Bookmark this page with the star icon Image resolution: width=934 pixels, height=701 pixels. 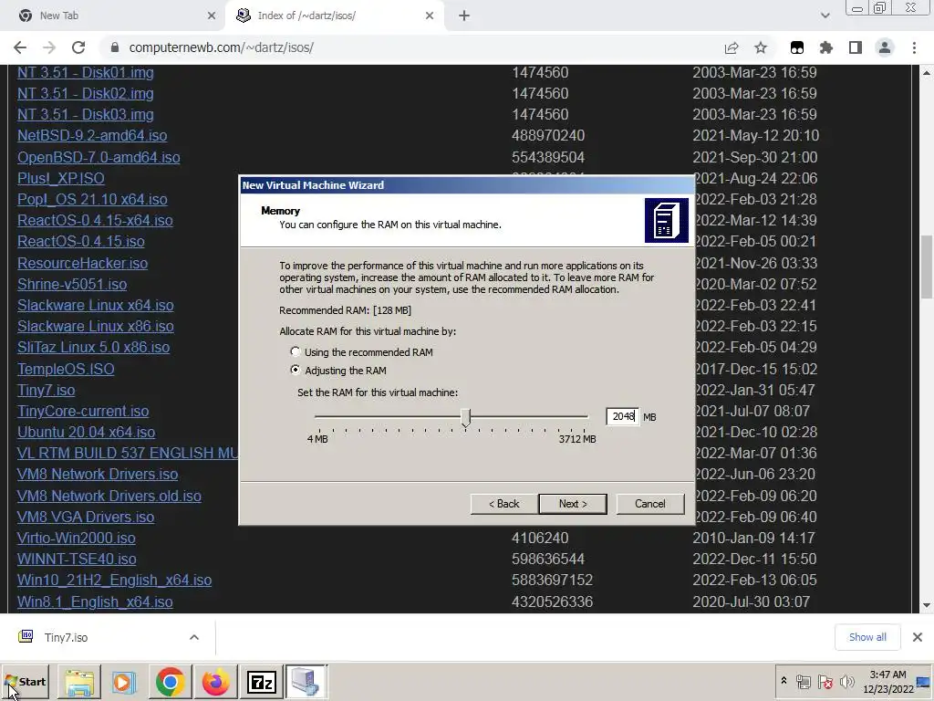click(761, 47)
